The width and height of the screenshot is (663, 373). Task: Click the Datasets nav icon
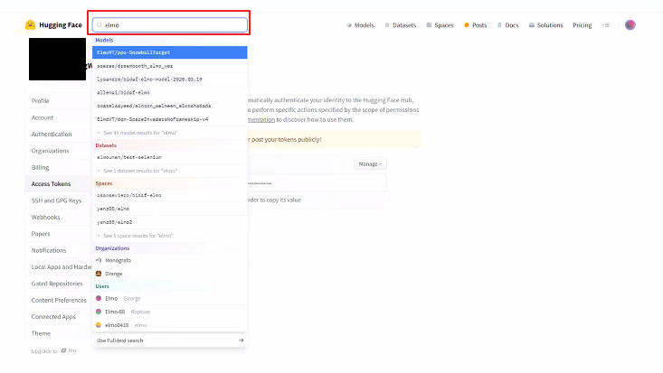coord(387,25)
